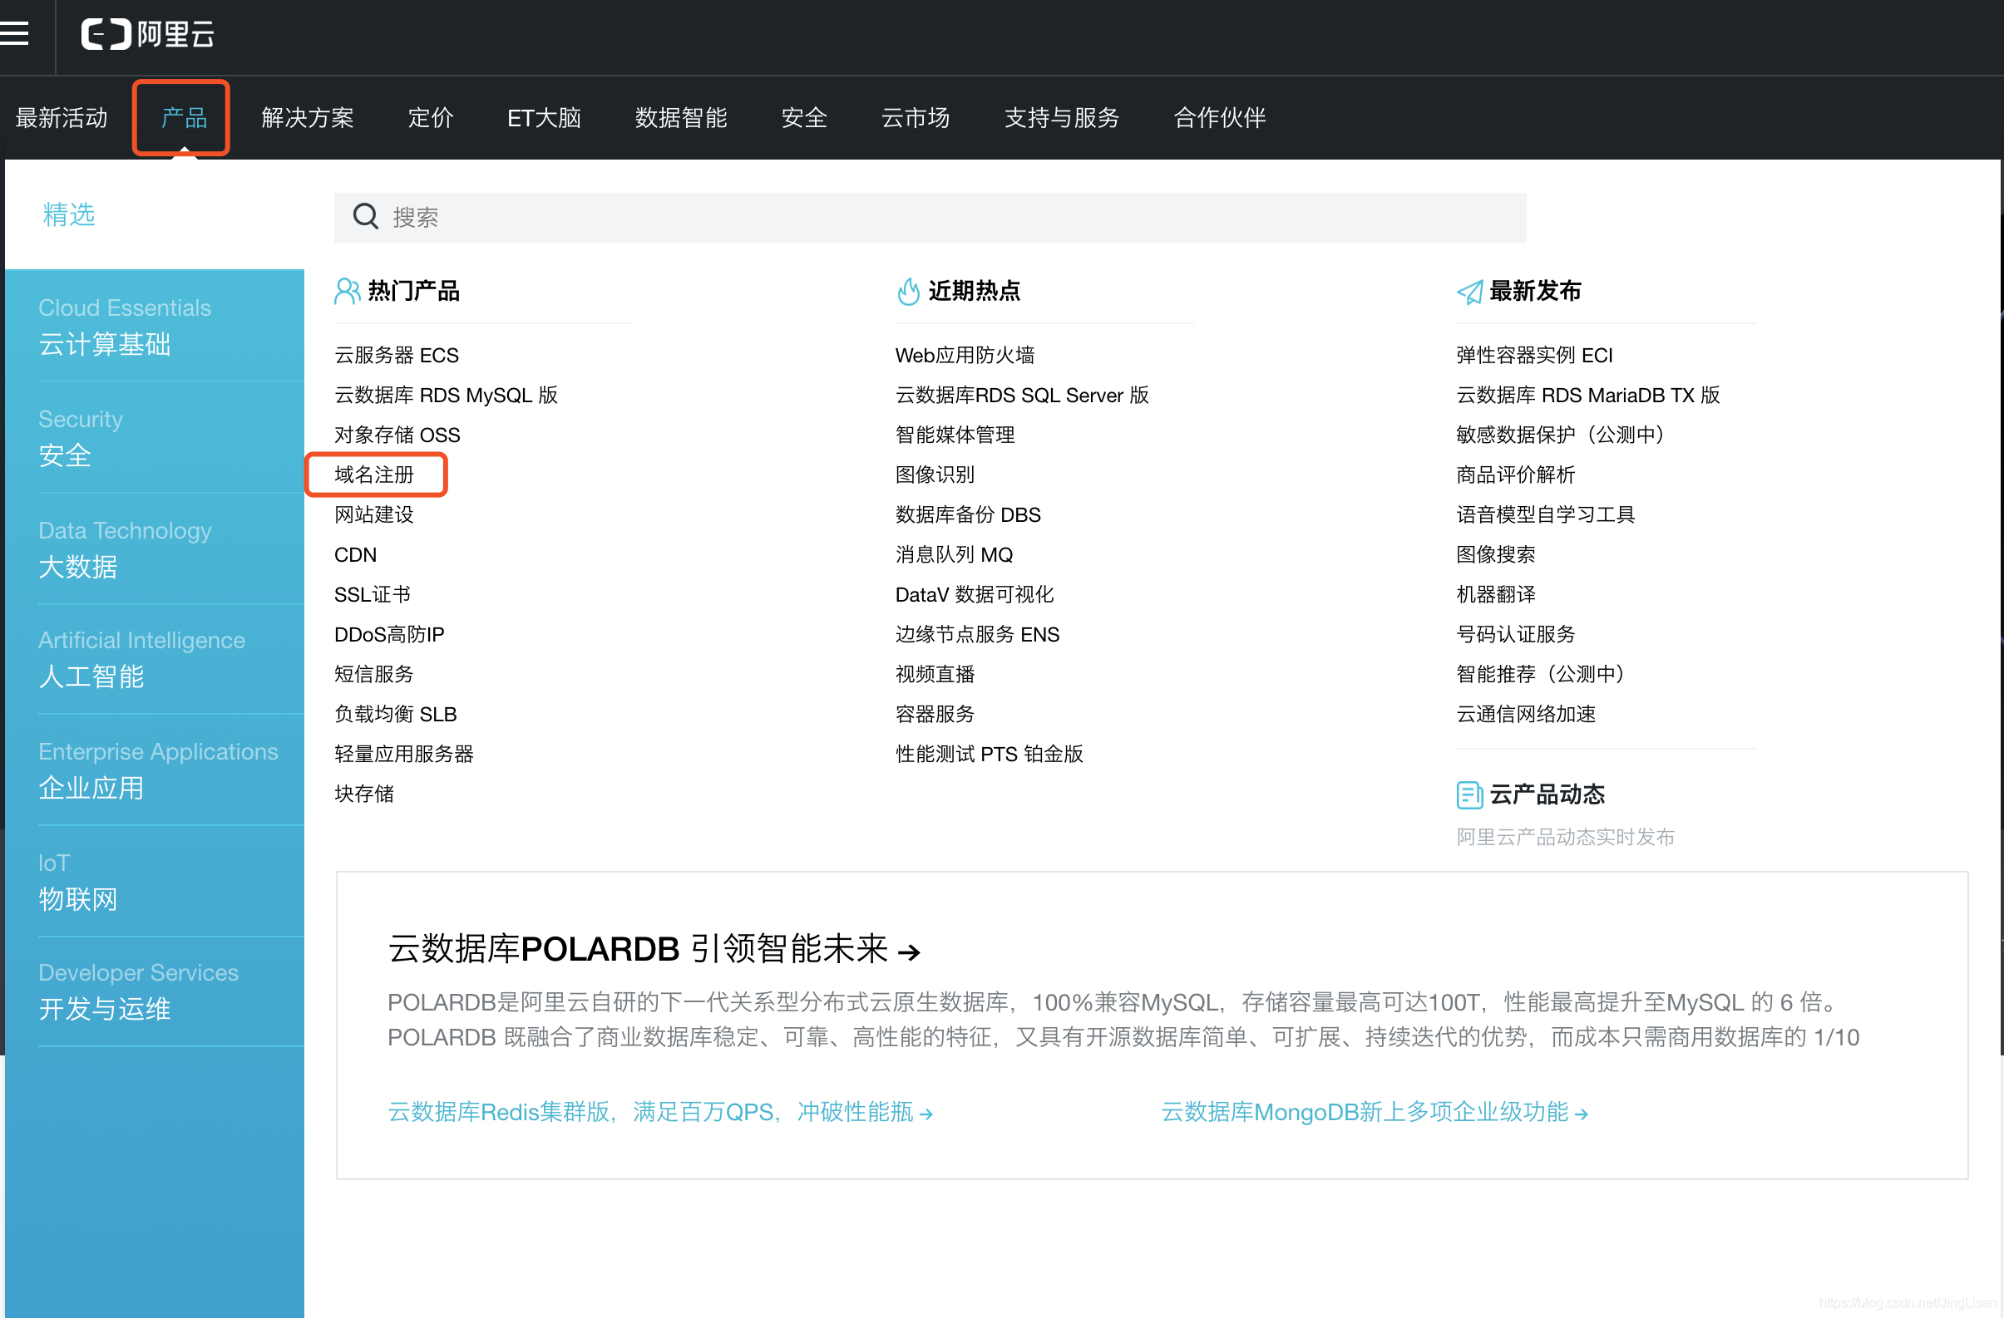
Task: Select the 解决方案 menu item
Action: tap(306, 118)
